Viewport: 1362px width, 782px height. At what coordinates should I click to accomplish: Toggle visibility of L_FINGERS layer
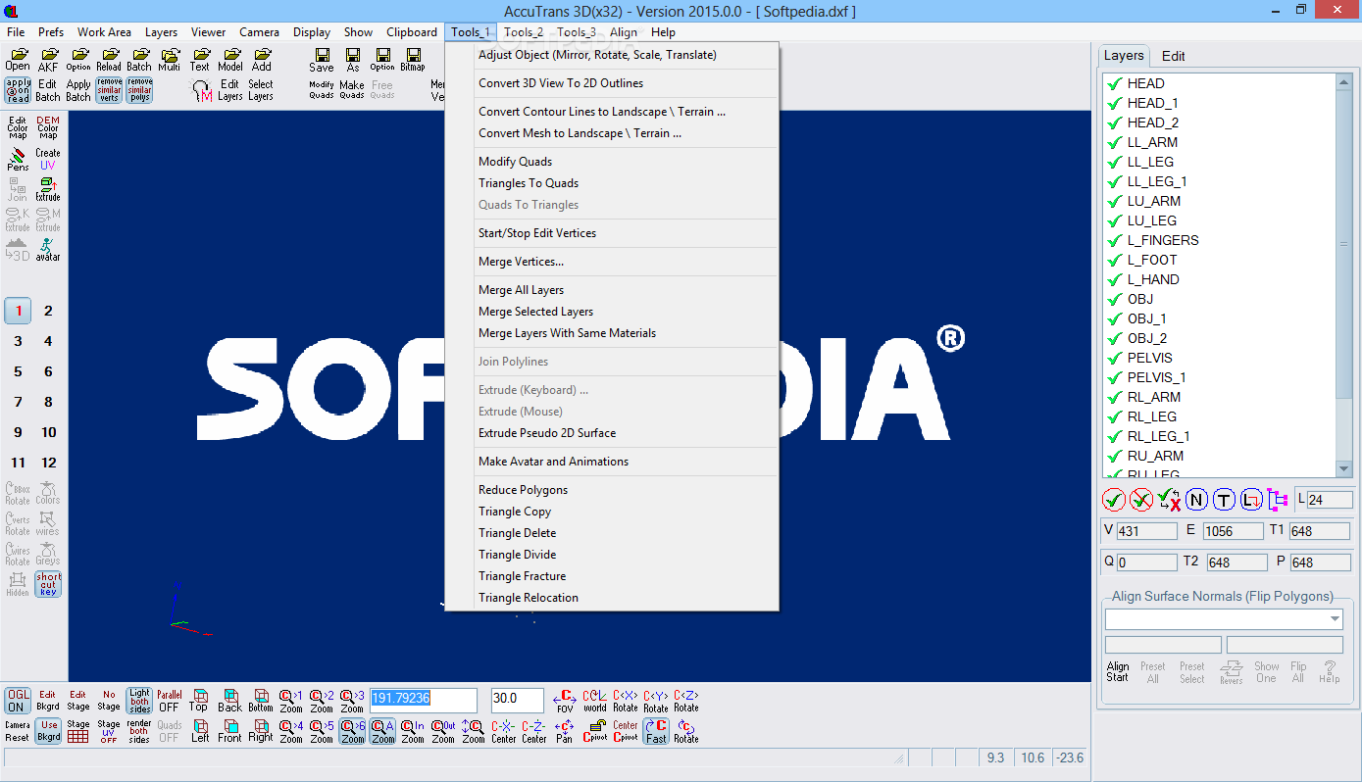click(1114, 240)
